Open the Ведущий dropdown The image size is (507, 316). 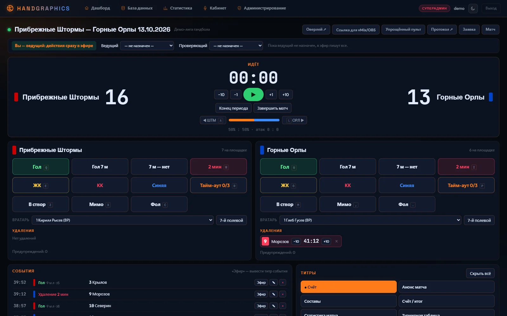tap(147, 46)
